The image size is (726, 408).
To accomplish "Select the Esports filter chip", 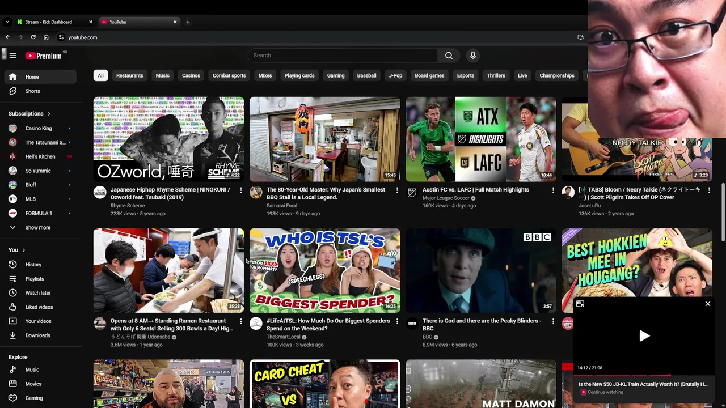I will (466, 75).
